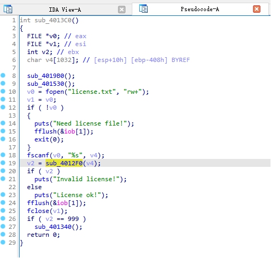Viewport: 271px width, 258px height.
Task: Select the "license.txt" string literal
Action: [92, 92]
